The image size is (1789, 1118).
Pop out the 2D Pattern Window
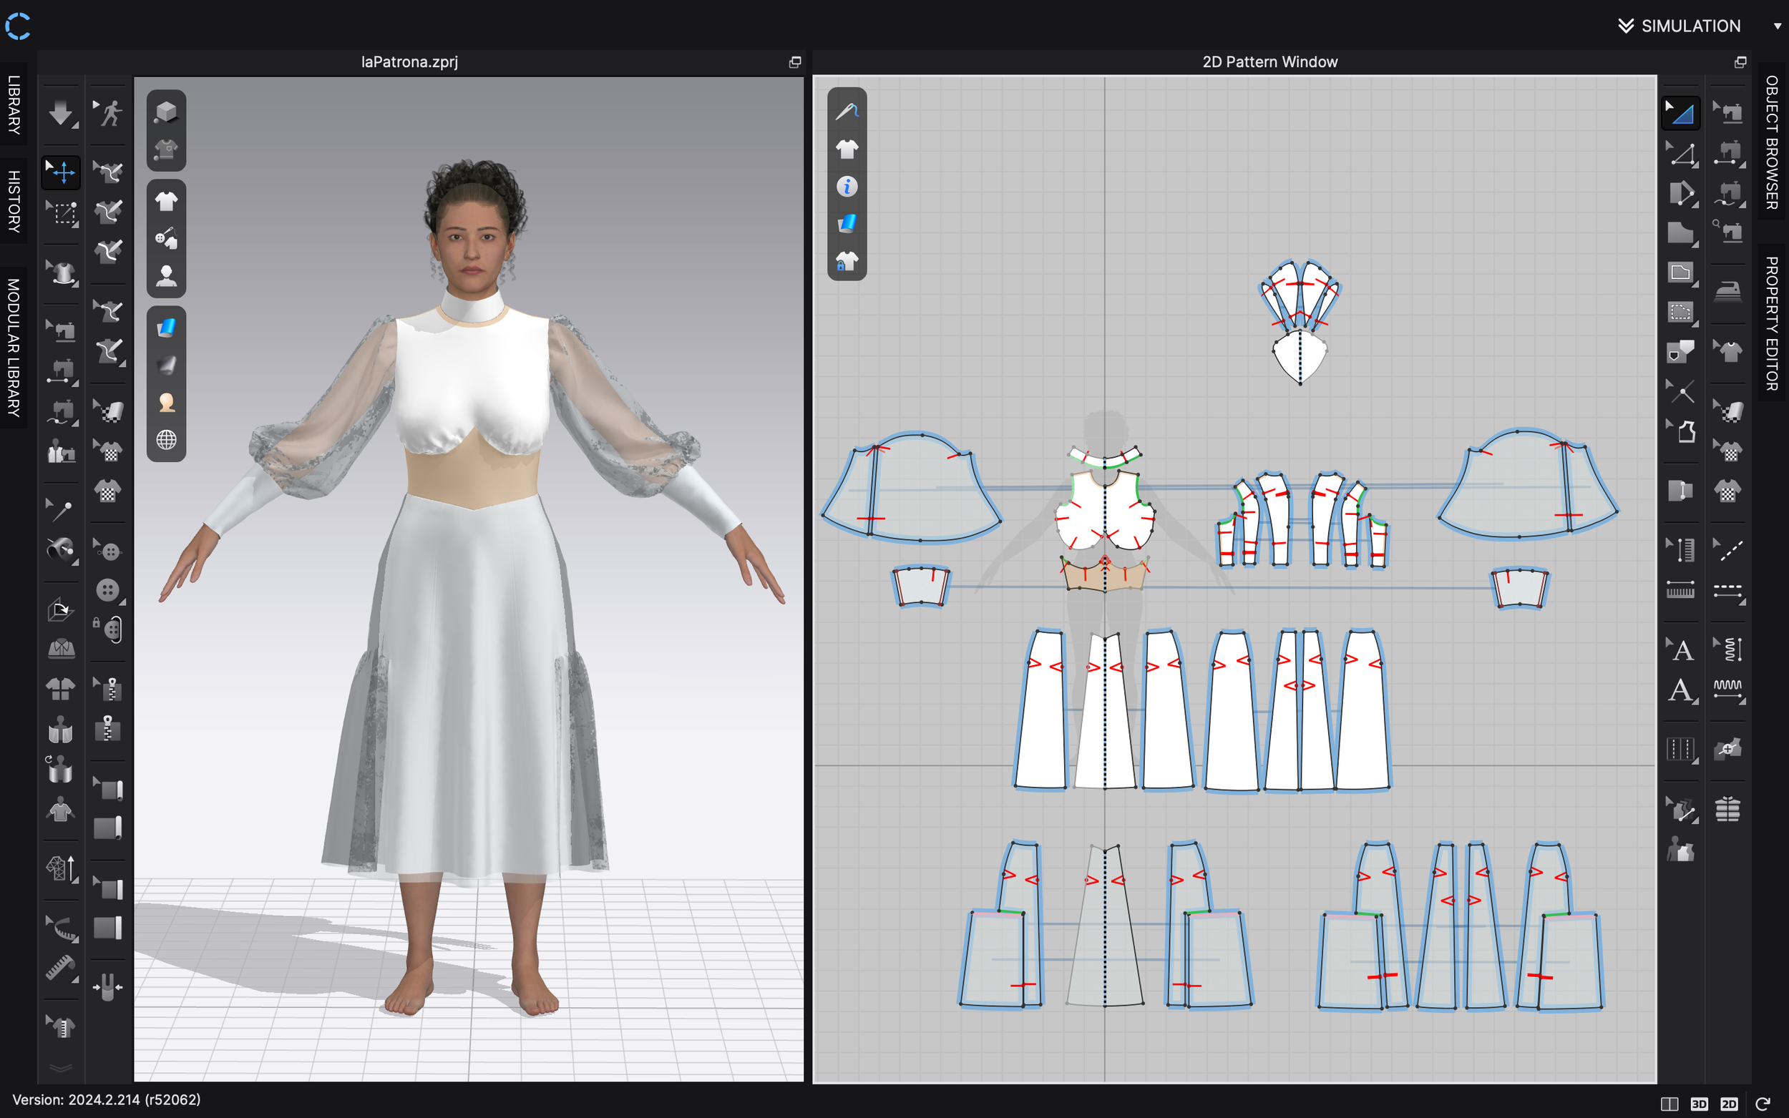pos(1740,62)
